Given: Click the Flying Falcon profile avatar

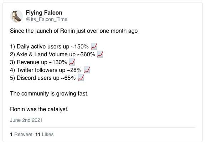Looking at the screenshot, I should 16,16.
